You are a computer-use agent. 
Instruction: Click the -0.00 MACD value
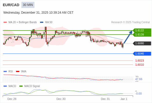pyautogui.click(x=138, y=93)
